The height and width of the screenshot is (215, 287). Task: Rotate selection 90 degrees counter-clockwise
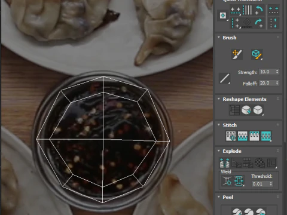pos(259,10)
